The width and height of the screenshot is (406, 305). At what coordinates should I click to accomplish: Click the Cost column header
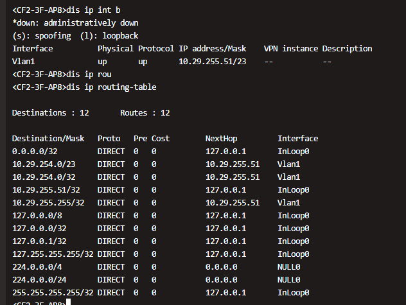click(x=161, y=139)
